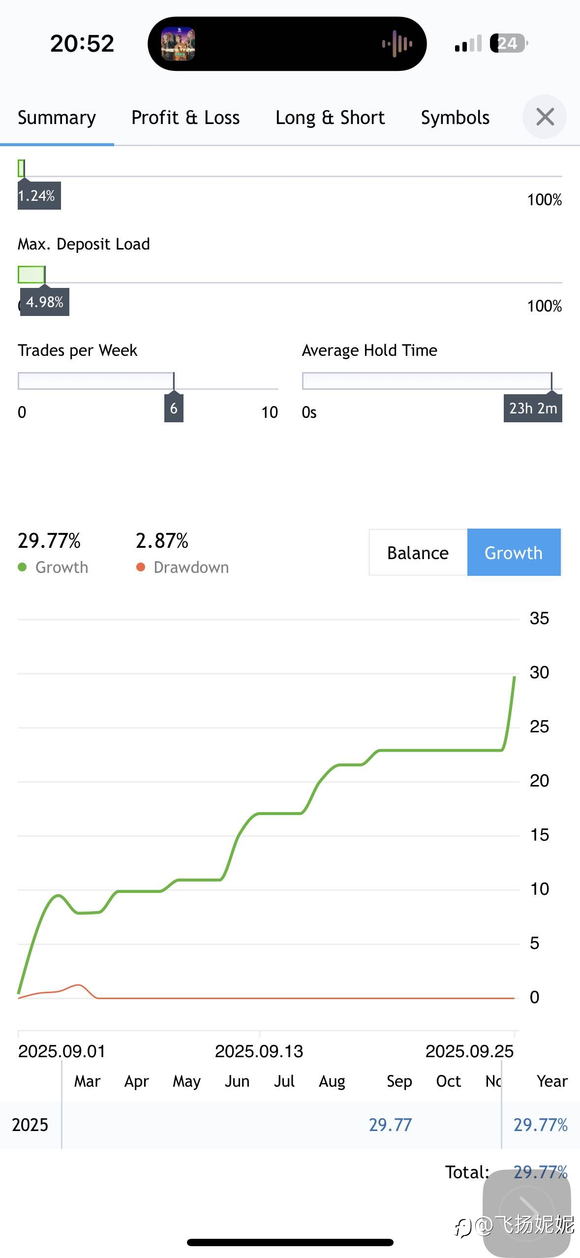Switch to Long & Short tab
The width and height of the screenshot is (580, 1258).
[x=330, y=118]
